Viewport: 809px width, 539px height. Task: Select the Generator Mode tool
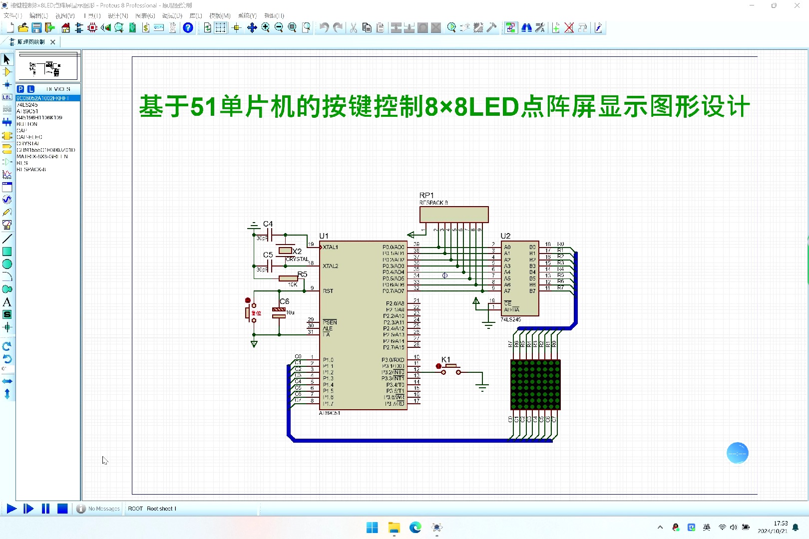(7, 200)
